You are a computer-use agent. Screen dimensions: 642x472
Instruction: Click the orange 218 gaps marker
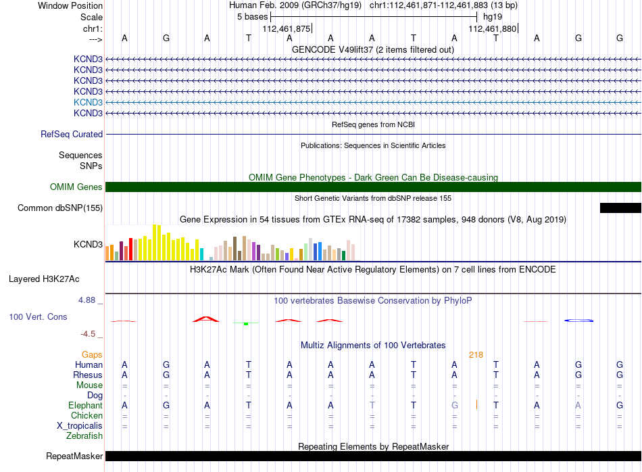point(476,355)
